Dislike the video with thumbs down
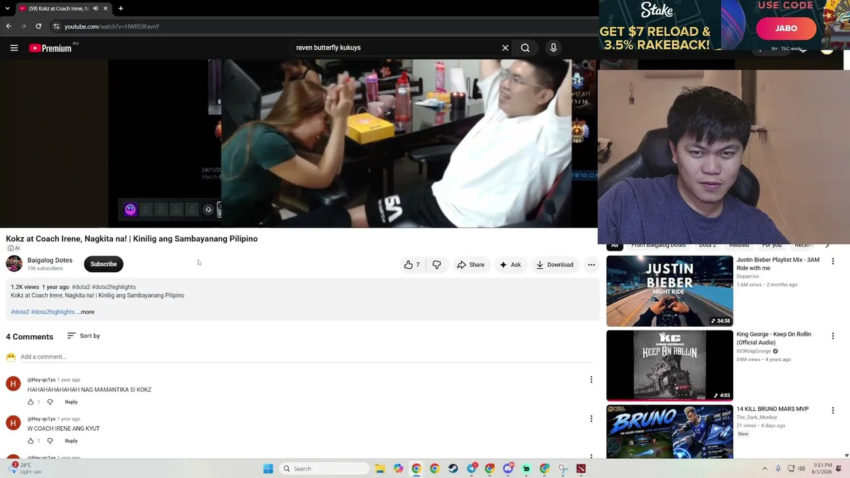This screenshot has width=850, height=478. (x=436, y=265)
